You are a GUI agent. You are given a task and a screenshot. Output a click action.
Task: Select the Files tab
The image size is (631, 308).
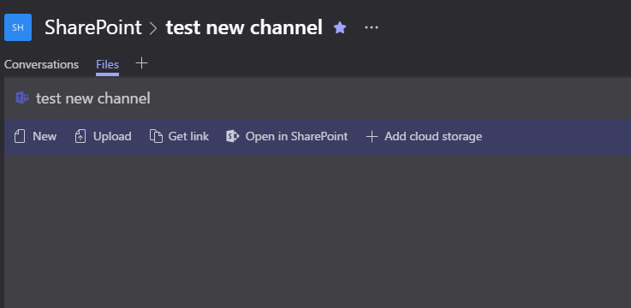(x=107, y=65)
